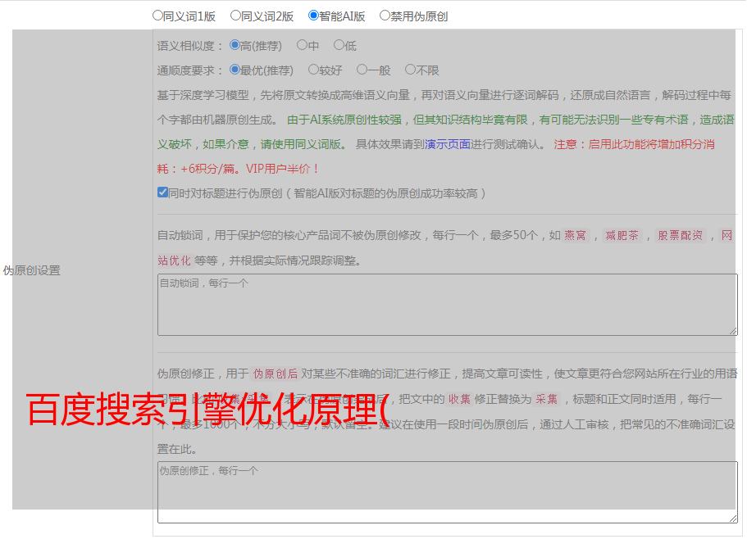This screenshot has height=539, width=747.
Task: Select 禁用伪原创 radio option
Action: (x=385, y=16)
